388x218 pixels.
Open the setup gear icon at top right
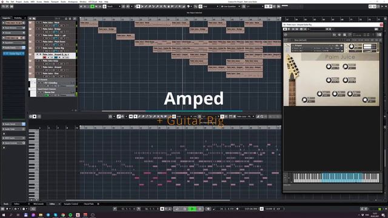(x=386, y=7)
